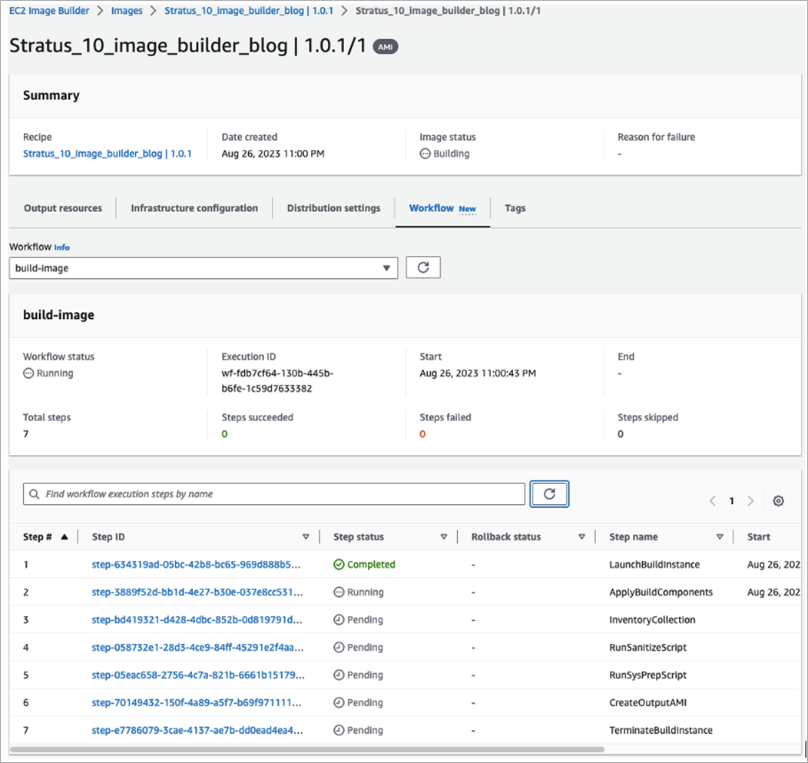Focus the find workflow execution steps field
The width and height of the screenshot is (808, 763).
tap(274, 494)
